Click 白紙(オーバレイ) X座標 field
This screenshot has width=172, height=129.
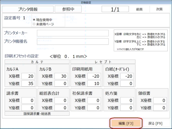pos(127,76)
